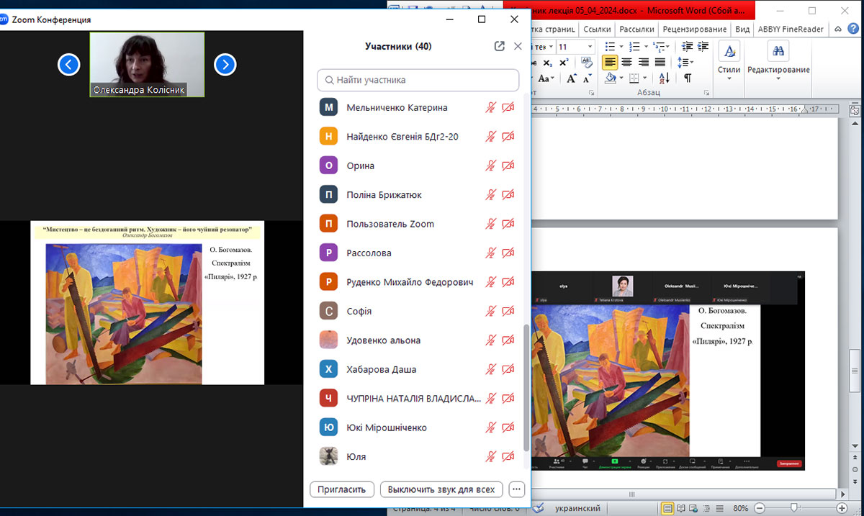This screenshot has height=516, width=864.
Task: Click Word zoom slider handle
Action: (x=793, y=509)
